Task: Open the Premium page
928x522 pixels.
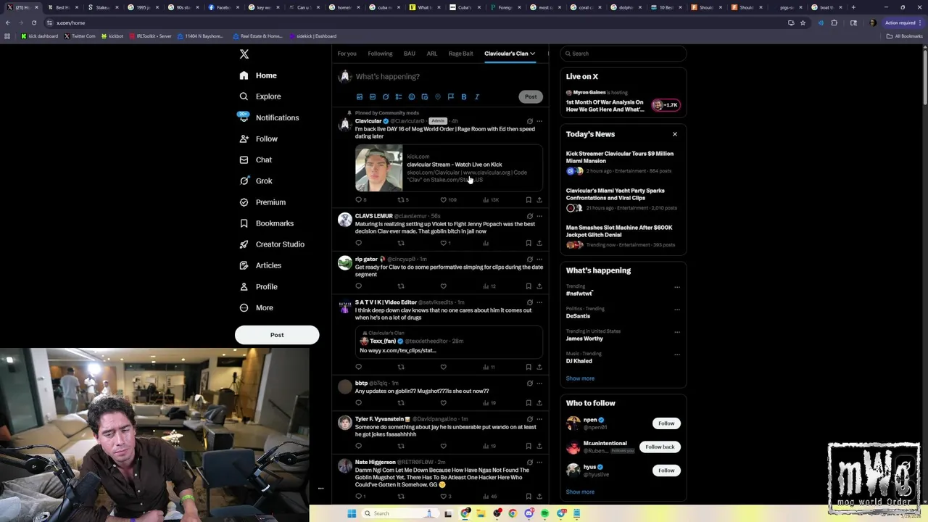Action: pyautogui.click(x=262, y=202)
